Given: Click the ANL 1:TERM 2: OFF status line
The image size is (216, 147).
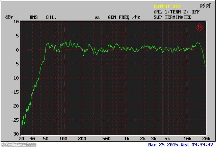Looking at the screenshot, I should 177,12.
